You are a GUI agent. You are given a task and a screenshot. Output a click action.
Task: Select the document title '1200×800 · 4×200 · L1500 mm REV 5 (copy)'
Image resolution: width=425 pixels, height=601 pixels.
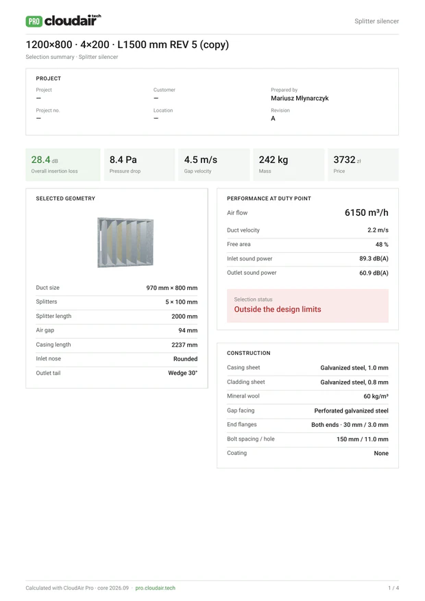pos(127,45)
